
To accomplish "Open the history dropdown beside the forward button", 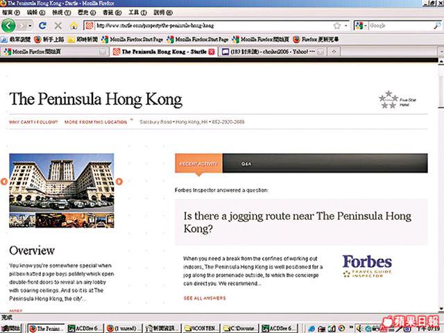I will coord(30,26).
